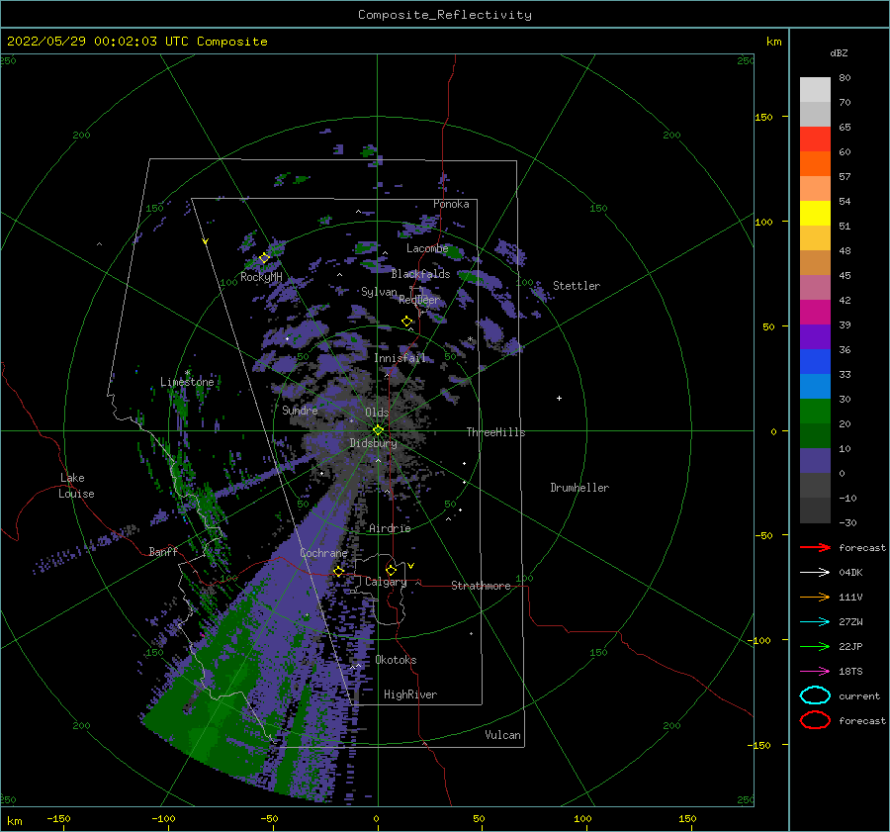Click the yellow radar-site diamond between Olds and Didsbury
The height and width of the screenshot is (832, 890).
point(378,430)
